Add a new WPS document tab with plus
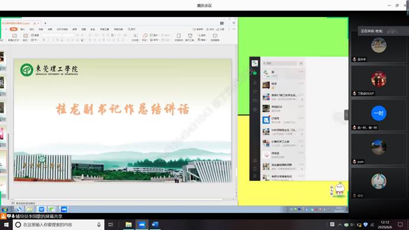This screenshot has height=230, width=409. pos(45,23)
